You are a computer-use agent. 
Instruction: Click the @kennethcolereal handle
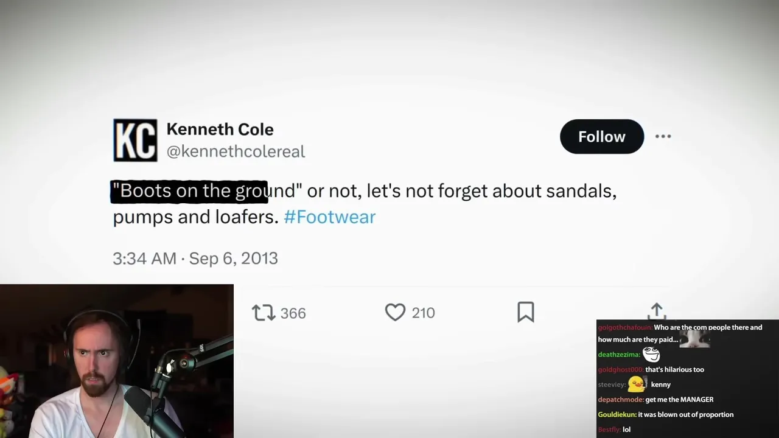(x=236, y=151)
